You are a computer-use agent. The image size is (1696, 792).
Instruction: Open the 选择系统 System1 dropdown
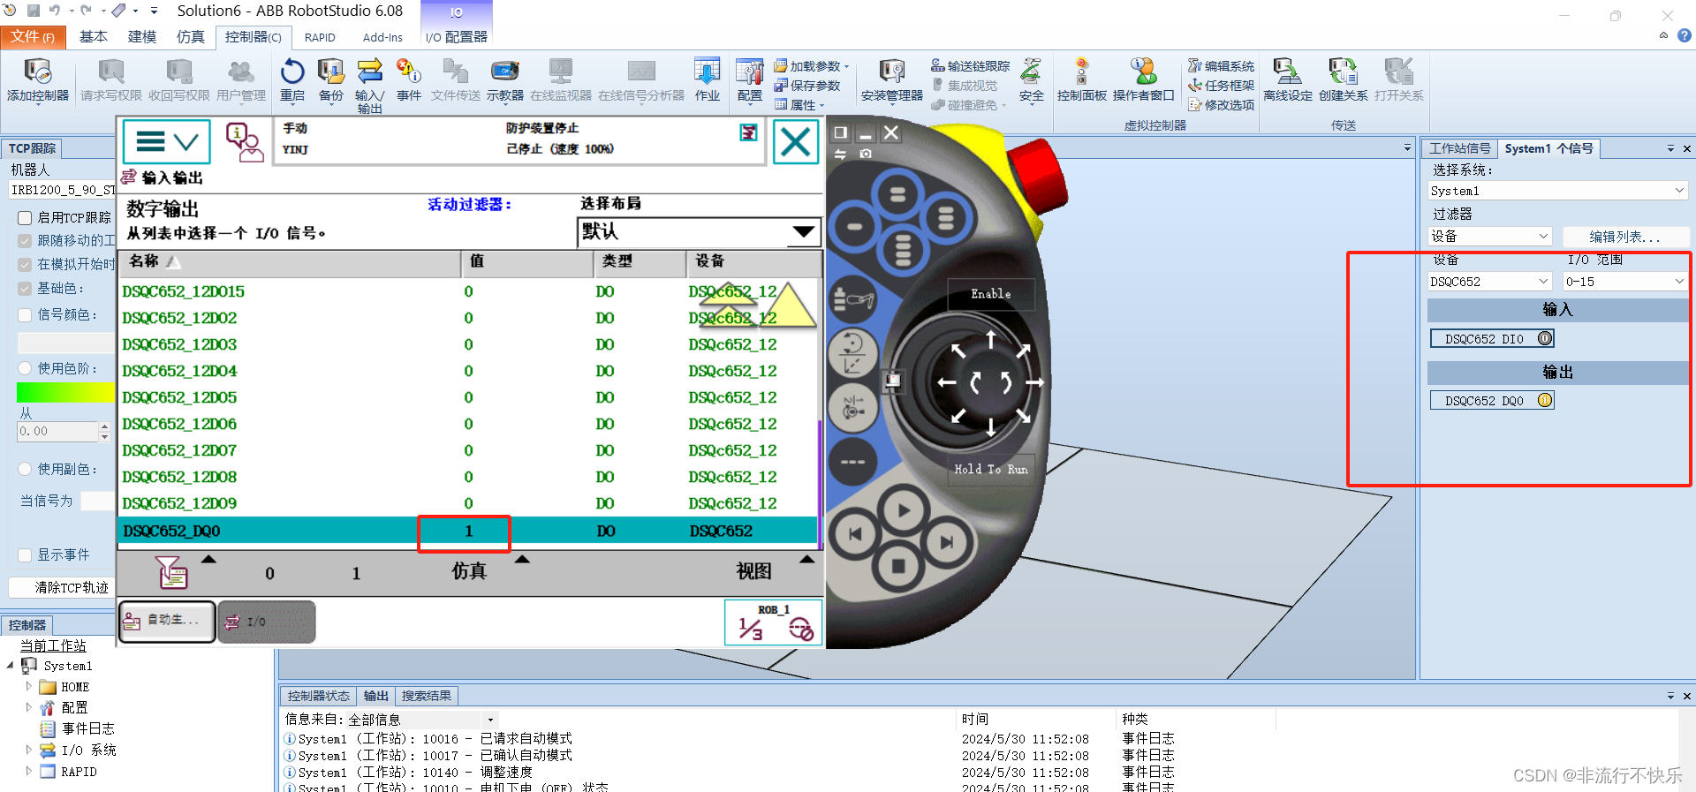pyautogui.click(x=1557, y=191)
